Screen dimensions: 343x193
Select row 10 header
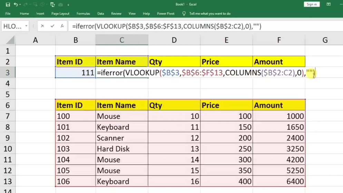tap(8, 149)
